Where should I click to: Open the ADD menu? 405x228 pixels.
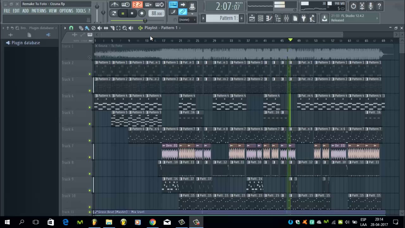tap(25, 11)
